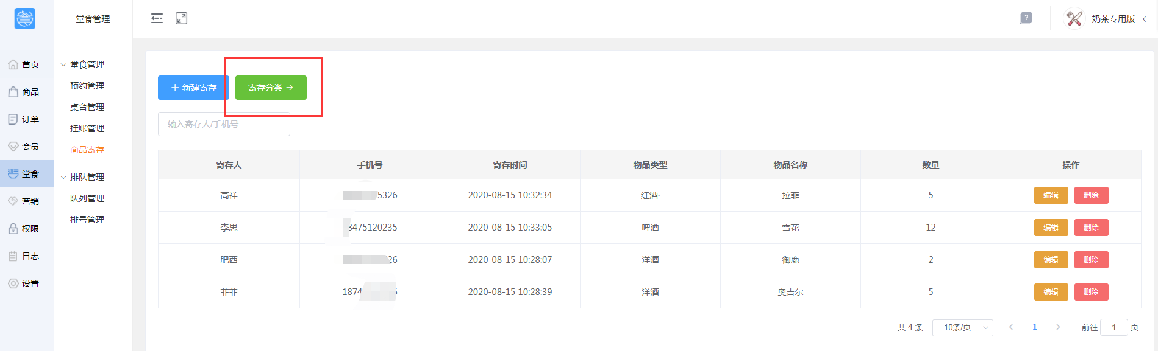Collapse the 堂食管理 tree group
The height and width of the screenshot is (351, 1158).
(x=63, y=64)
